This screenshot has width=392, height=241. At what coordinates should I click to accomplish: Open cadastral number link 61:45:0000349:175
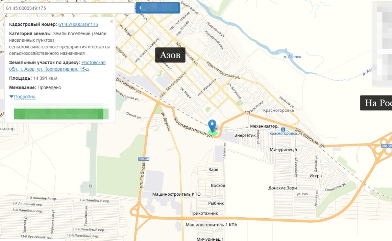tap(78, 25)
